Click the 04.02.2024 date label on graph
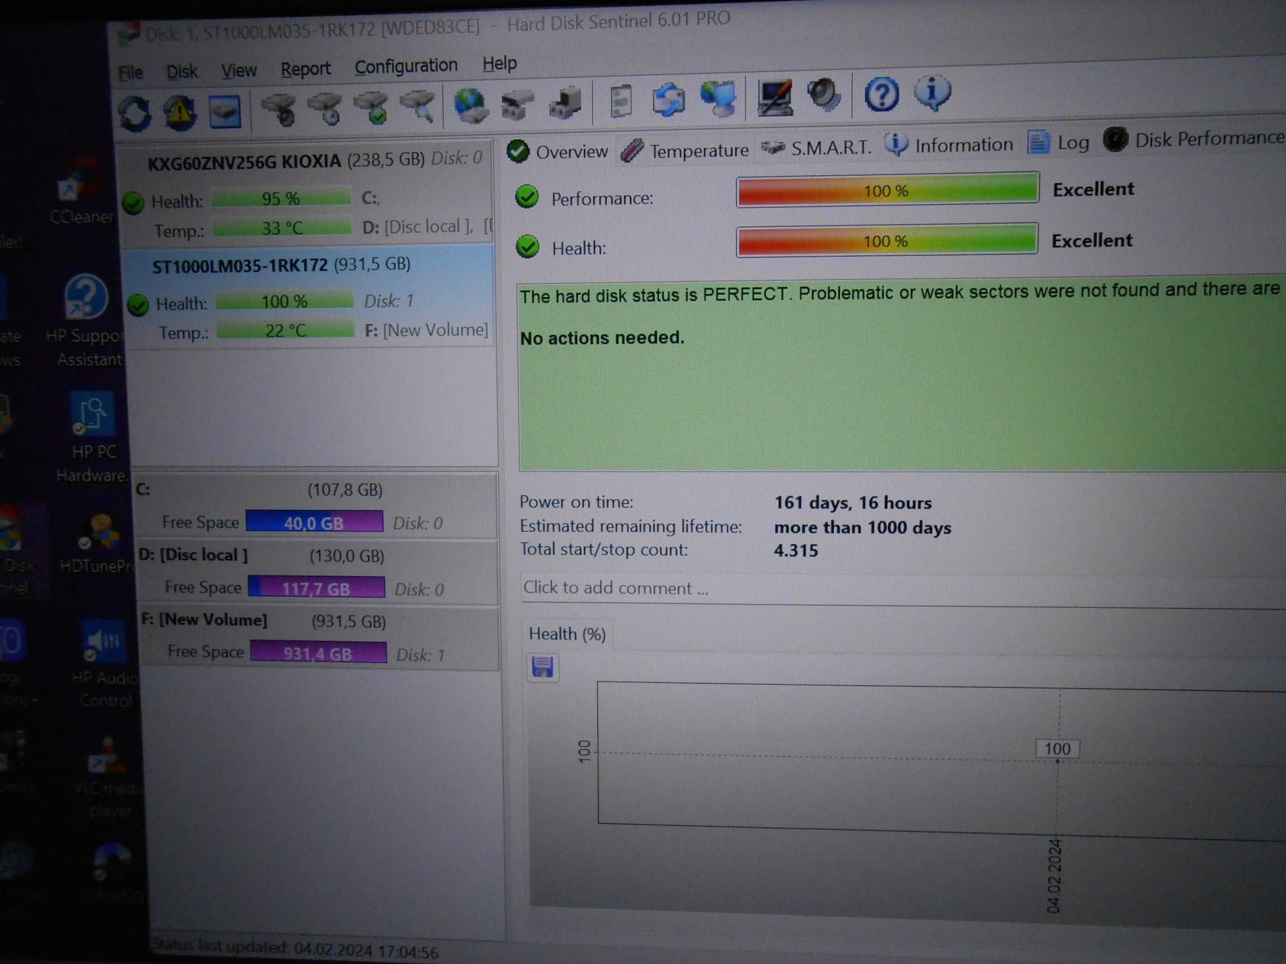The width and height of the screenshot is (1286, 964). click(x=1054, y=876)
